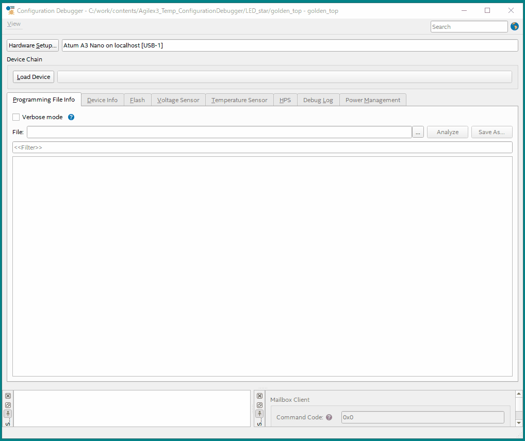Select the Power Management tab

pyautogui.click(x=372, y=100)
